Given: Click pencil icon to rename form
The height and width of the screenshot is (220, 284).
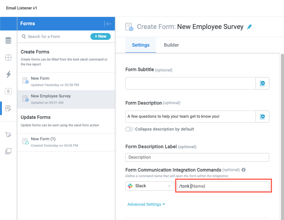Looking at the screenshot, I should point(249,27).
